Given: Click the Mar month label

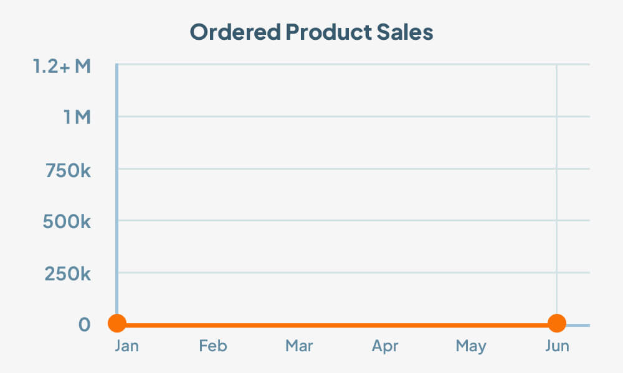Looking at the screenshot, I should click(299, 346).
